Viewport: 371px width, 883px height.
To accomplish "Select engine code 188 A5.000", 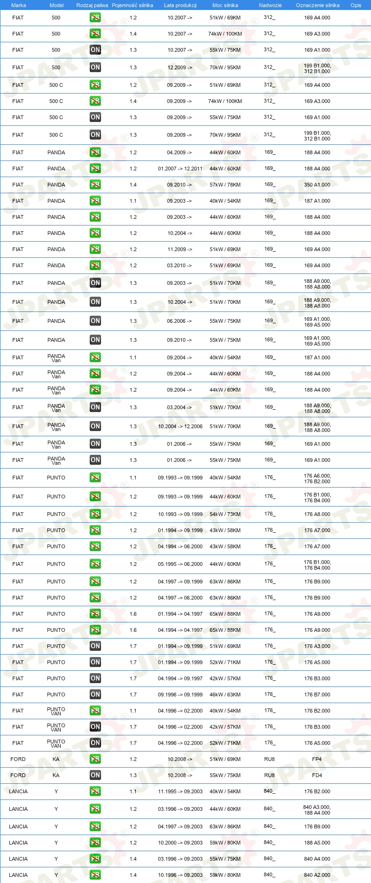I will [317, 843].
